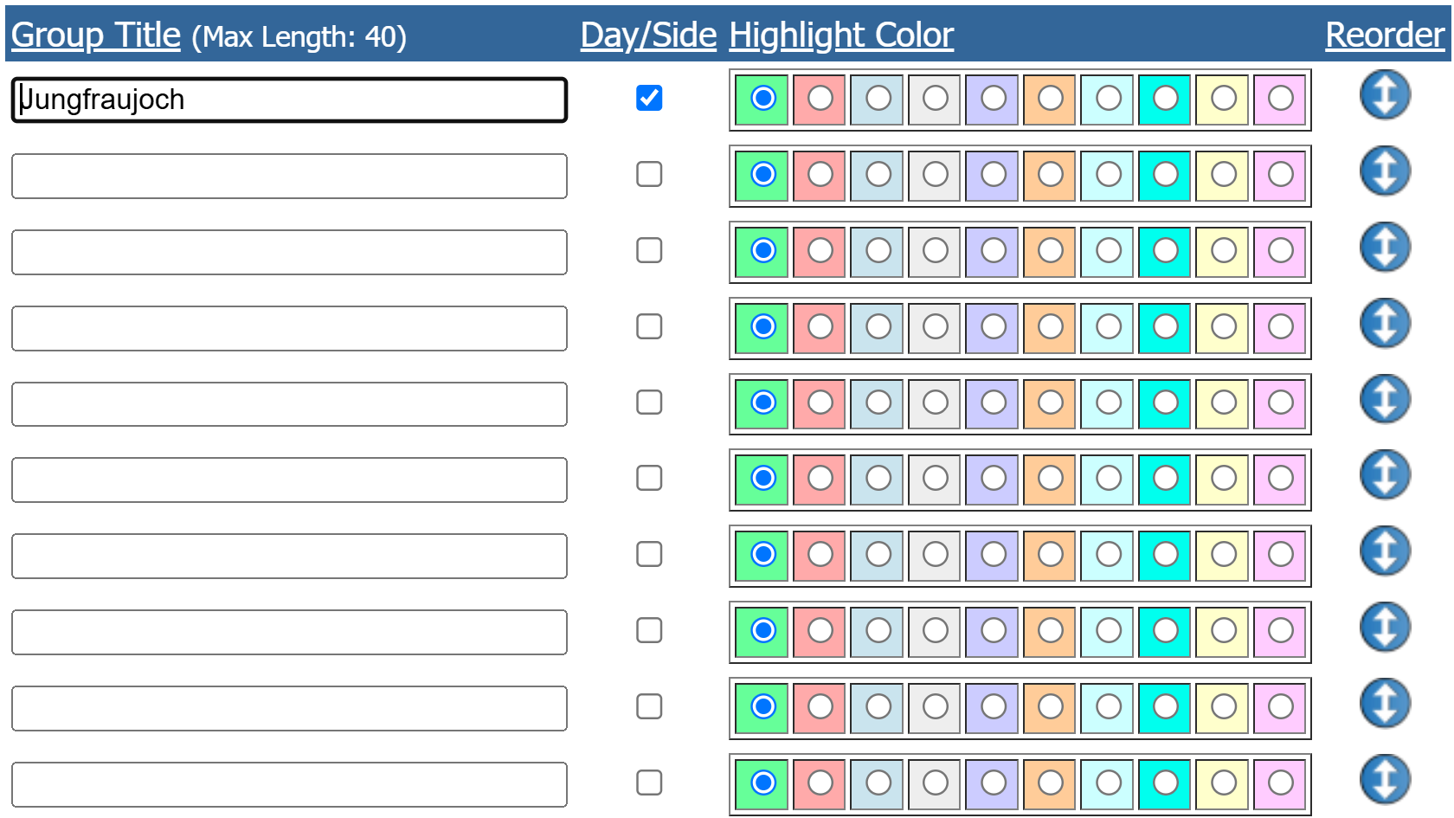
Task: Click the reorder icon in the eighth row
Action: (x=1385, y=627)
